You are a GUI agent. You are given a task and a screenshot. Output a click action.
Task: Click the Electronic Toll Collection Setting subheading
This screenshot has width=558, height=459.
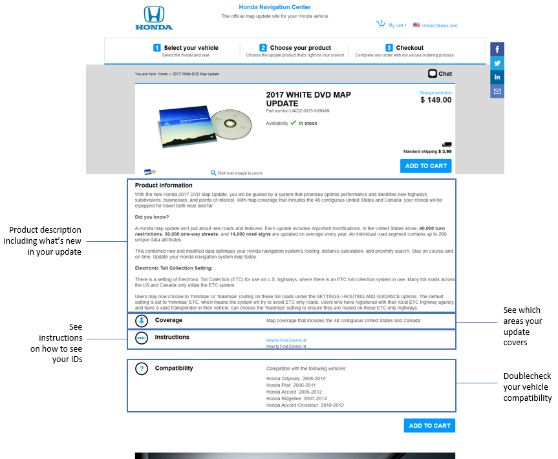pyautogui.click(x=174, y=268)
